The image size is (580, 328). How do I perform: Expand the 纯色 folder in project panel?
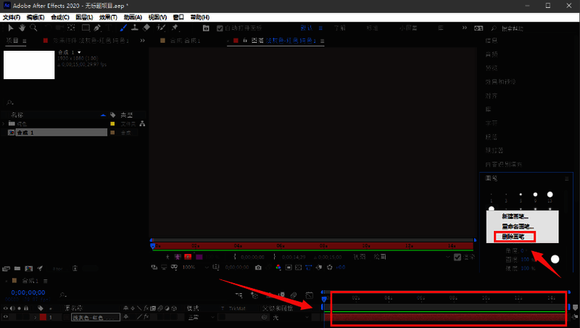[x=4, y=124]
